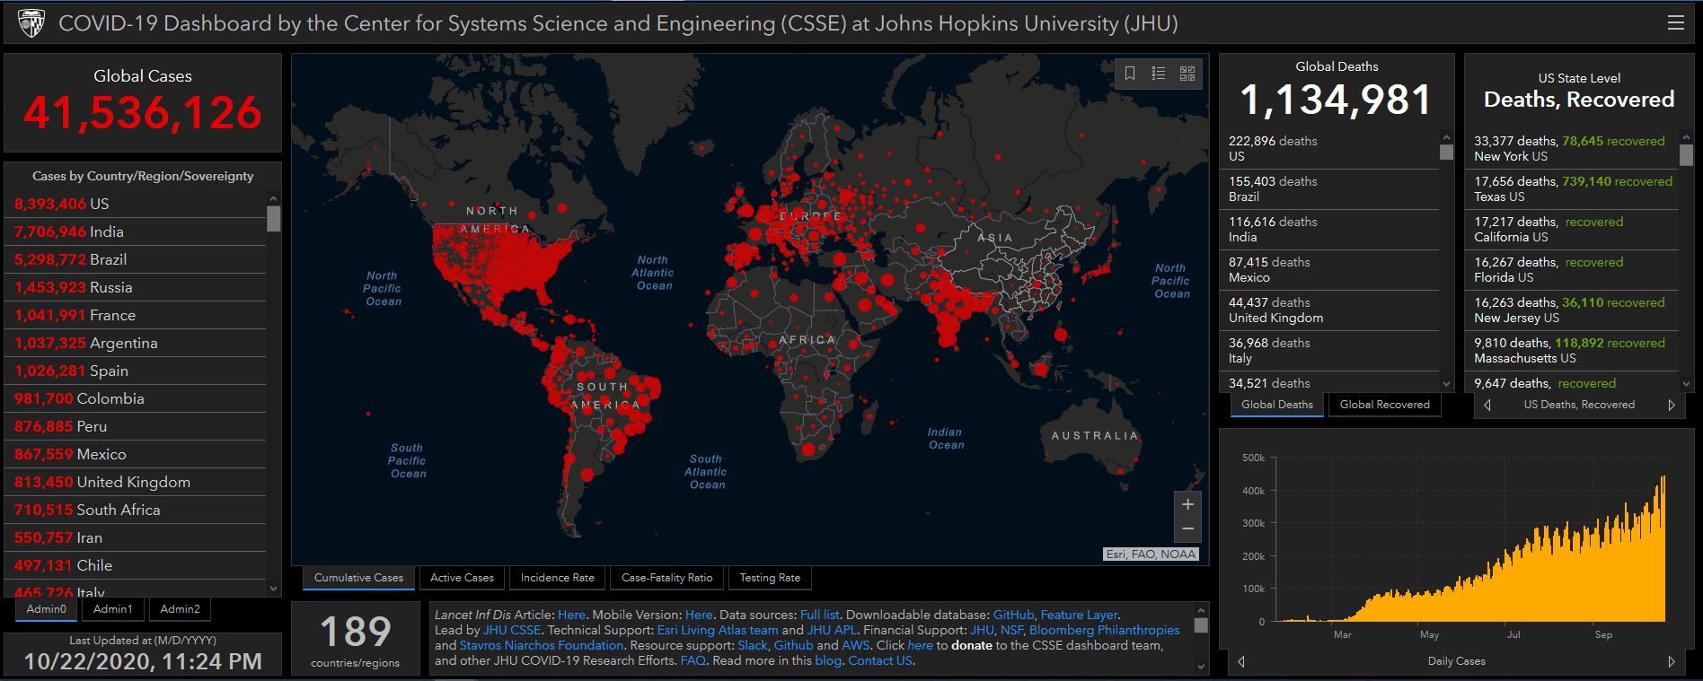Click down arrow of info text scrollbar
Viewport: 1703px width, 681px height.
[x=1201, y=667]
